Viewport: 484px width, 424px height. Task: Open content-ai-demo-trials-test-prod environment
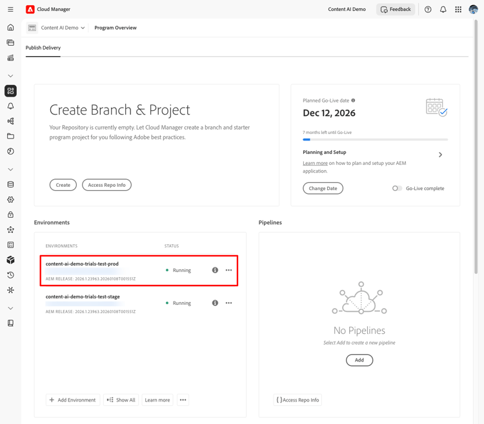[x=82, y=264]
